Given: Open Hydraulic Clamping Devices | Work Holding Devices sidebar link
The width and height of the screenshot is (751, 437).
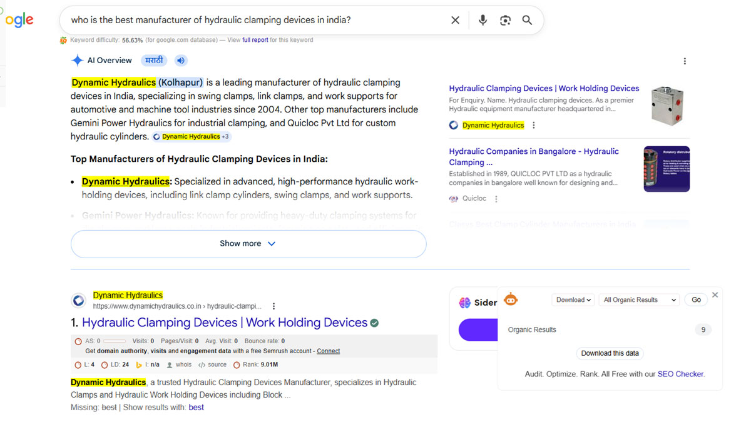Looking at the screenshot, I should (544, 89).
